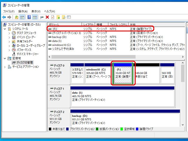Click the Back arrow toolbar icon
The height and width of the screenshot is (141, 188).
coord(4,17)
